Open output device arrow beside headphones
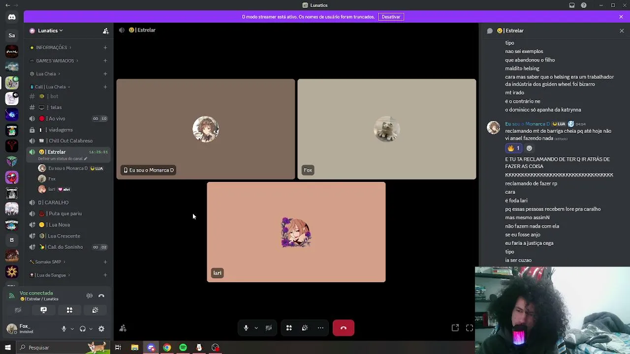630x354 pixels. [91, 329]
